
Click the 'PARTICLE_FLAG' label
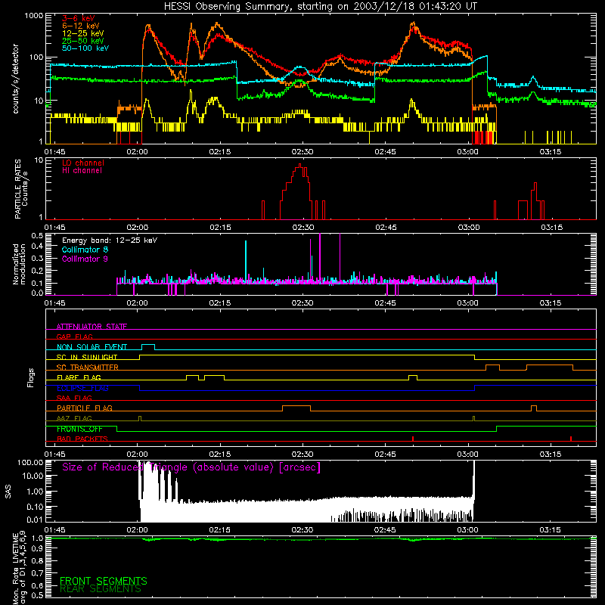[x=85, y=408]
